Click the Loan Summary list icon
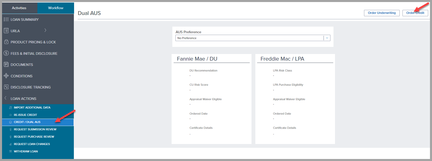This screenshot has height=161, width=432. [x=6, y=20]
